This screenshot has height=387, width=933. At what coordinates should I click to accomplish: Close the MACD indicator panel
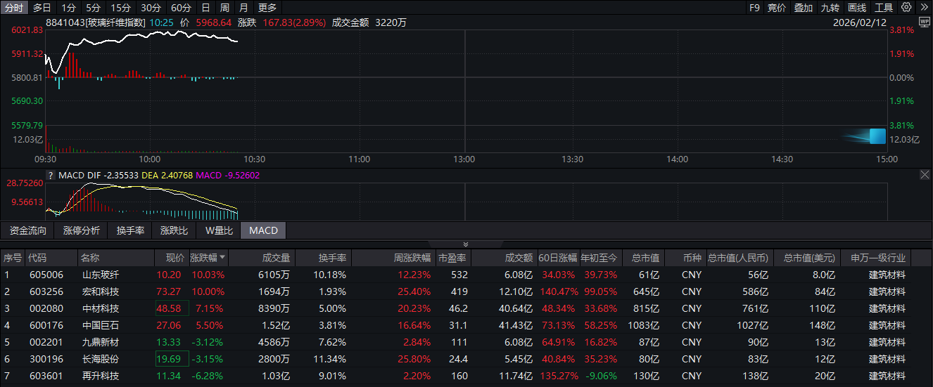(x=925, y=175)
